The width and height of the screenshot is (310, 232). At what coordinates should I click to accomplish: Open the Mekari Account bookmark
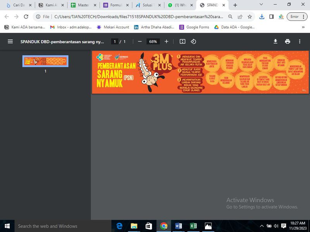pos(113,27)
